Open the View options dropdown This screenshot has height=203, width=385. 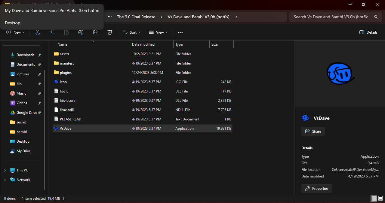158,32
